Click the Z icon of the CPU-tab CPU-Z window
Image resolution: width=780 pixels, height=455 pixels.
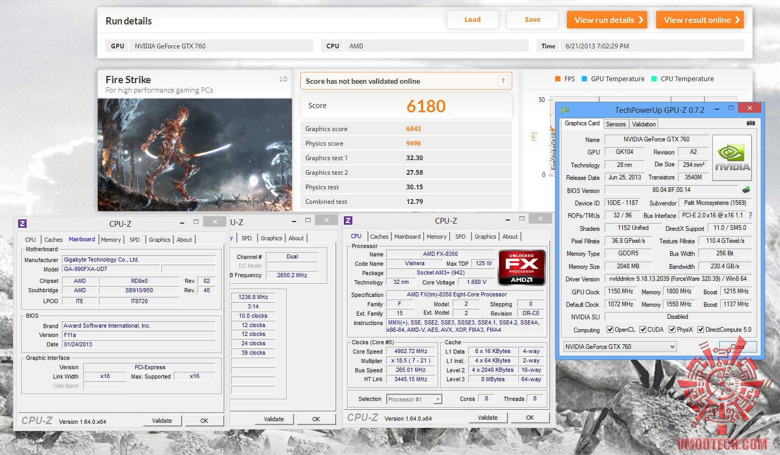[348, 220]
